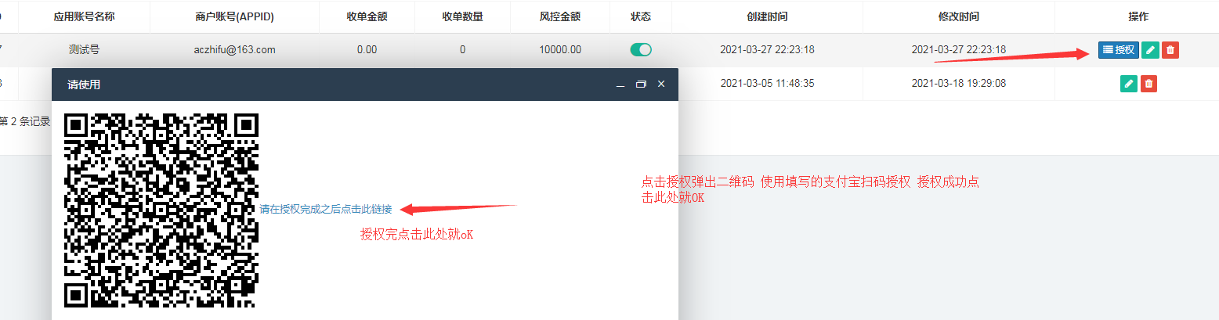Click the 商户账号(APPID) column header
The width and height of the screenshot is (1219, 320).
(x=234, y=16)
